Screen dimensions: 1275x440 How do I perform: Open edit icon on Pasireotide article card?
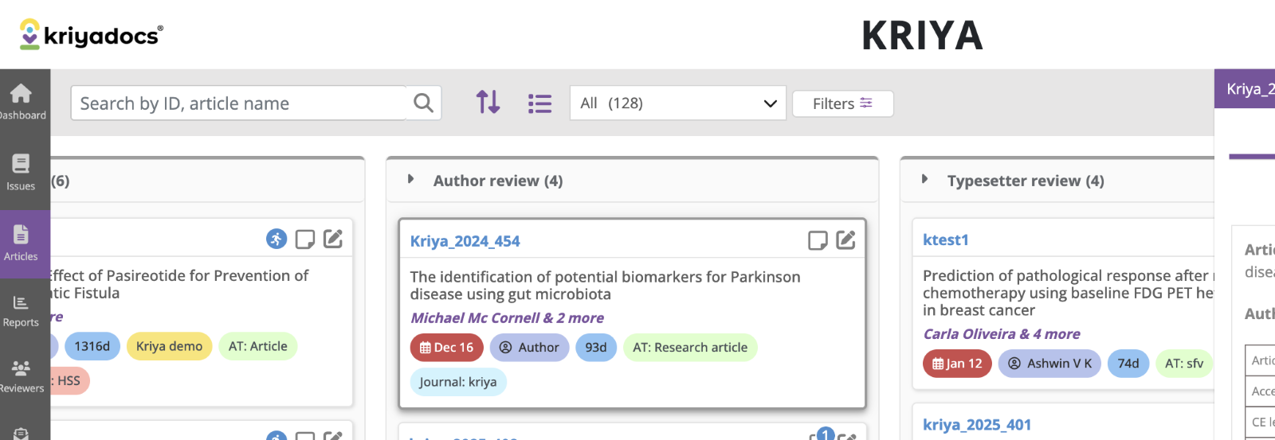[333, 239]
